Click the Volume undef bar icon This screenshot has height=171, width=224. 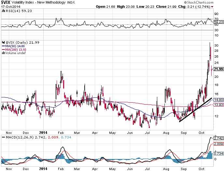pyautogui.click(x=3, y=53)
